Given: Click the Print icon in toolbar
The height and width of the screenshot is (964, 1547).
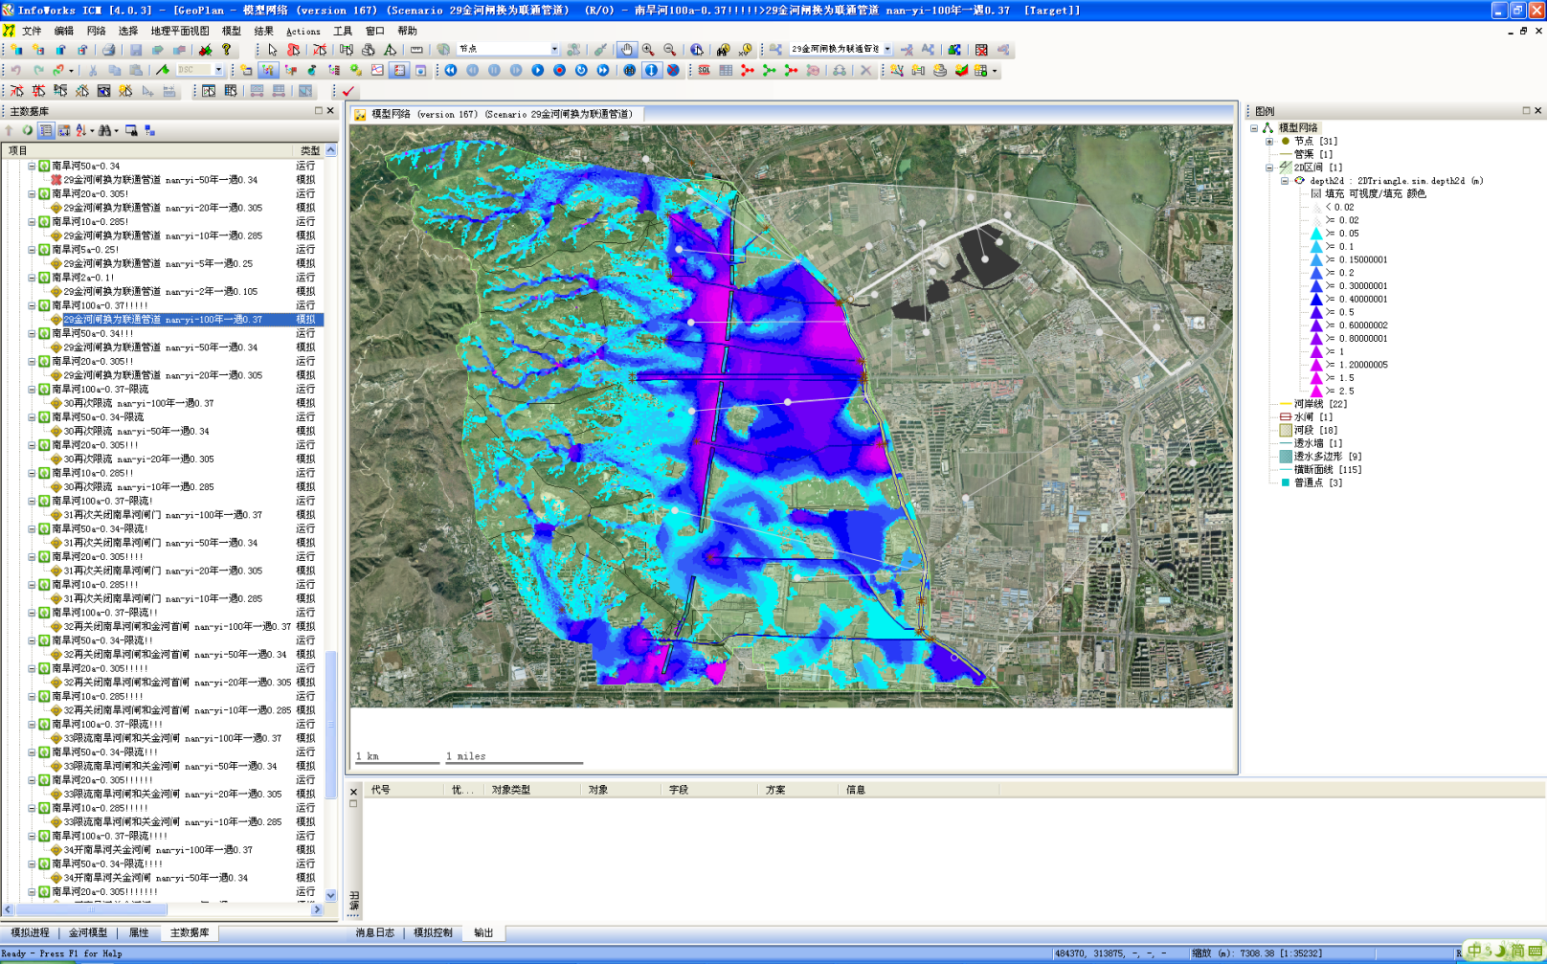Looking at the screenshot, I should [108, 50].
